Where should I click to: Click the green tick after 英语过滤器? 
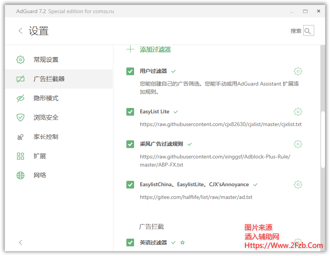(174, 243)
